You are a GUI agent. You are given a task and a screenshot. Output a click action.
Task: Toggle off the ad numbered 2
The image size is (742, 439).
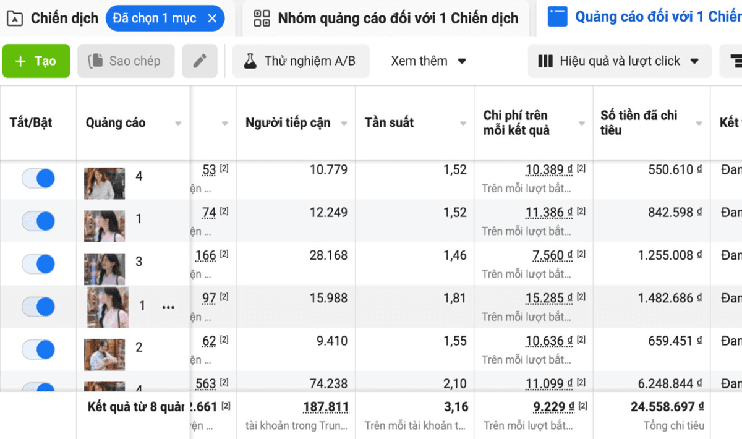38,349
